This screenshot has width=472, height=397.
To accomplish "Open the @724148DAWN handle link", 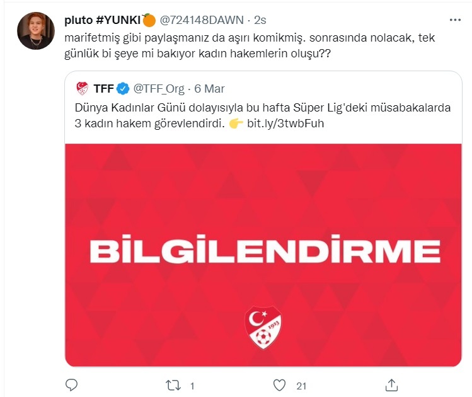I will tap(202, 20).
